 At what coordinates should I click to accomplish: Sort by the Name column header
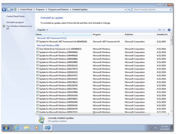point(63,34)
